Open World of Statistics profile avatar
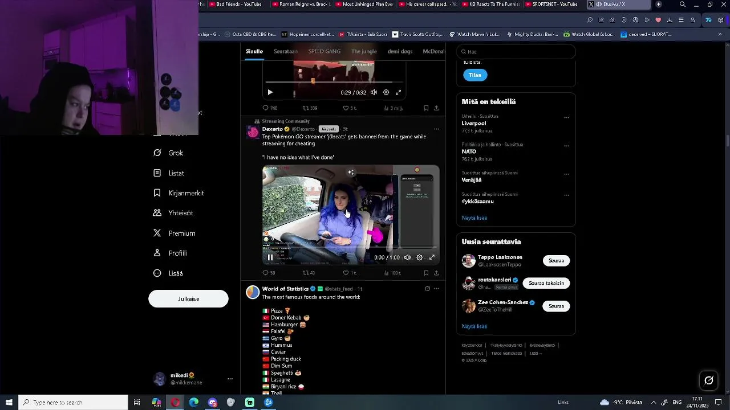Image resolution: width=730 pixels, height=410 pixels. (x=253, y=292)
